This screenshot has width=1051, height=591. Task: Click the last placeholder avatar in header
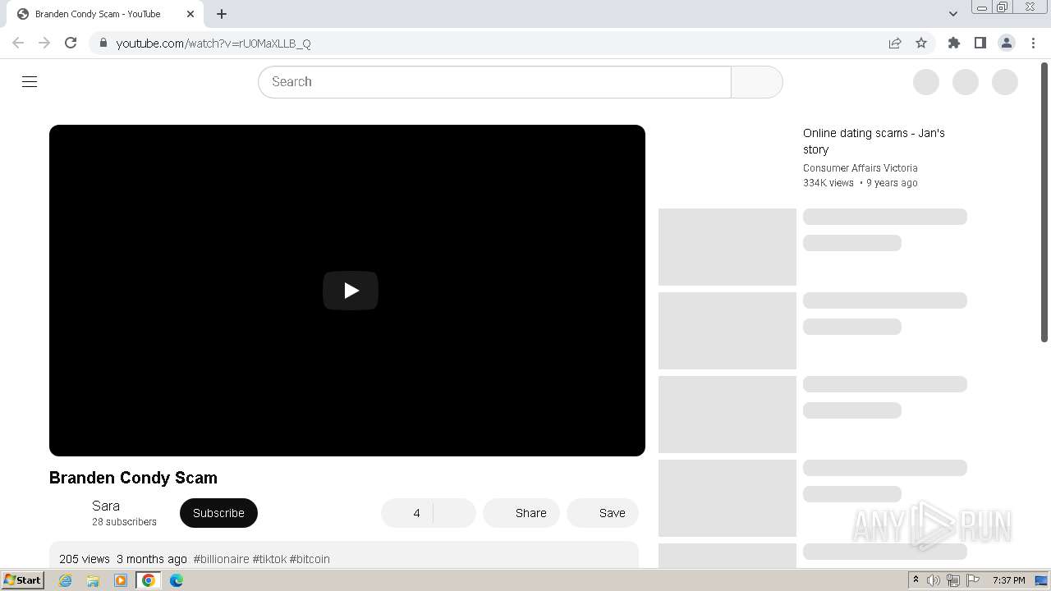[x=1005, y=82]
